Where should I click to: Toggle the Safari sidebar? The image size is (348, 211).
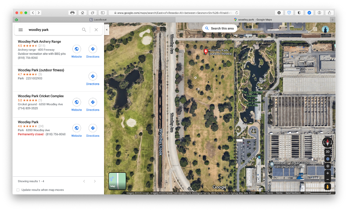tap(103, 13)
